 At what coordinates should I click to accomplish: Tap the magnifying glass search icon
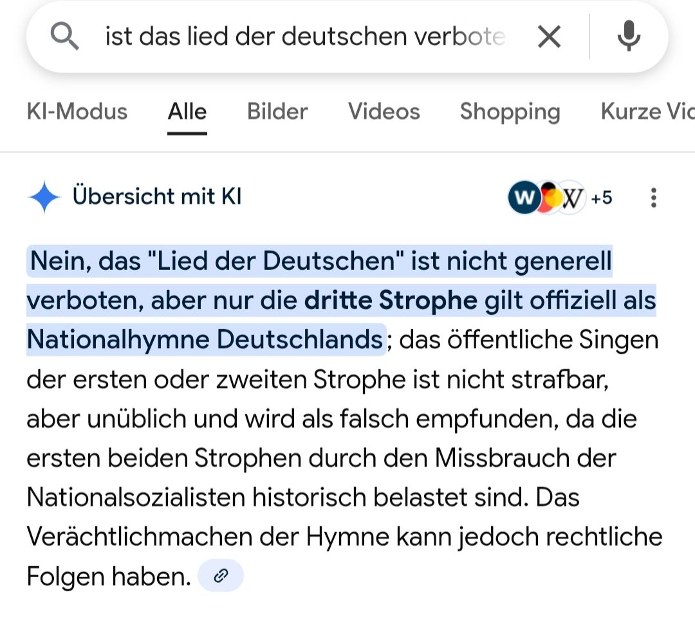(65, 37)
